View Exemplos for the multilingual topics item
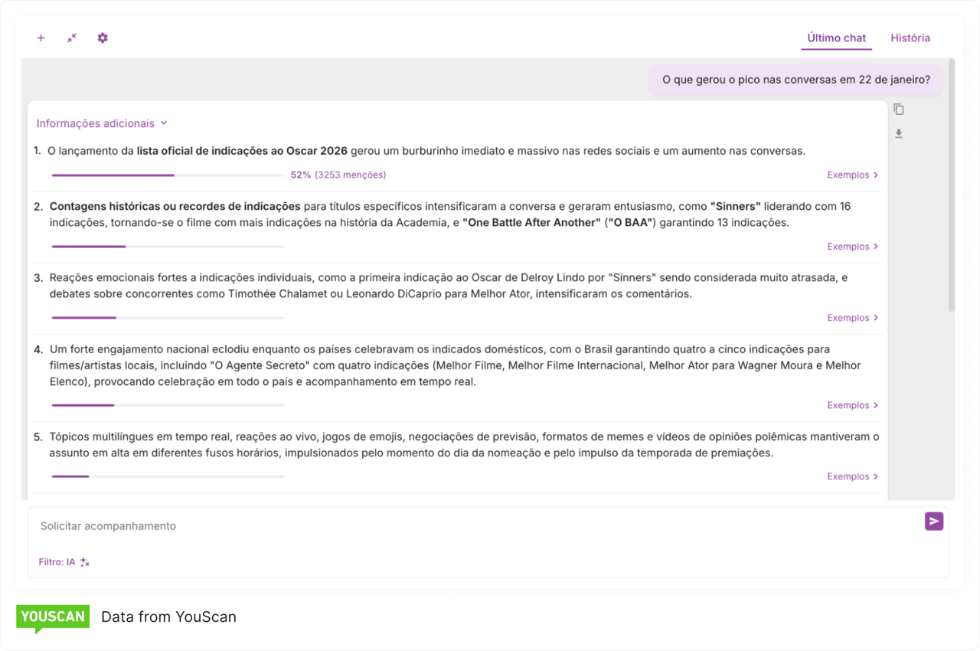 point(852,476)
